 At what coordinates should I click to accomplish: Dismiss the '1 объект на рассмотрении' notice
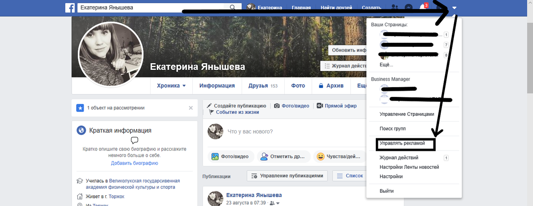191,108
